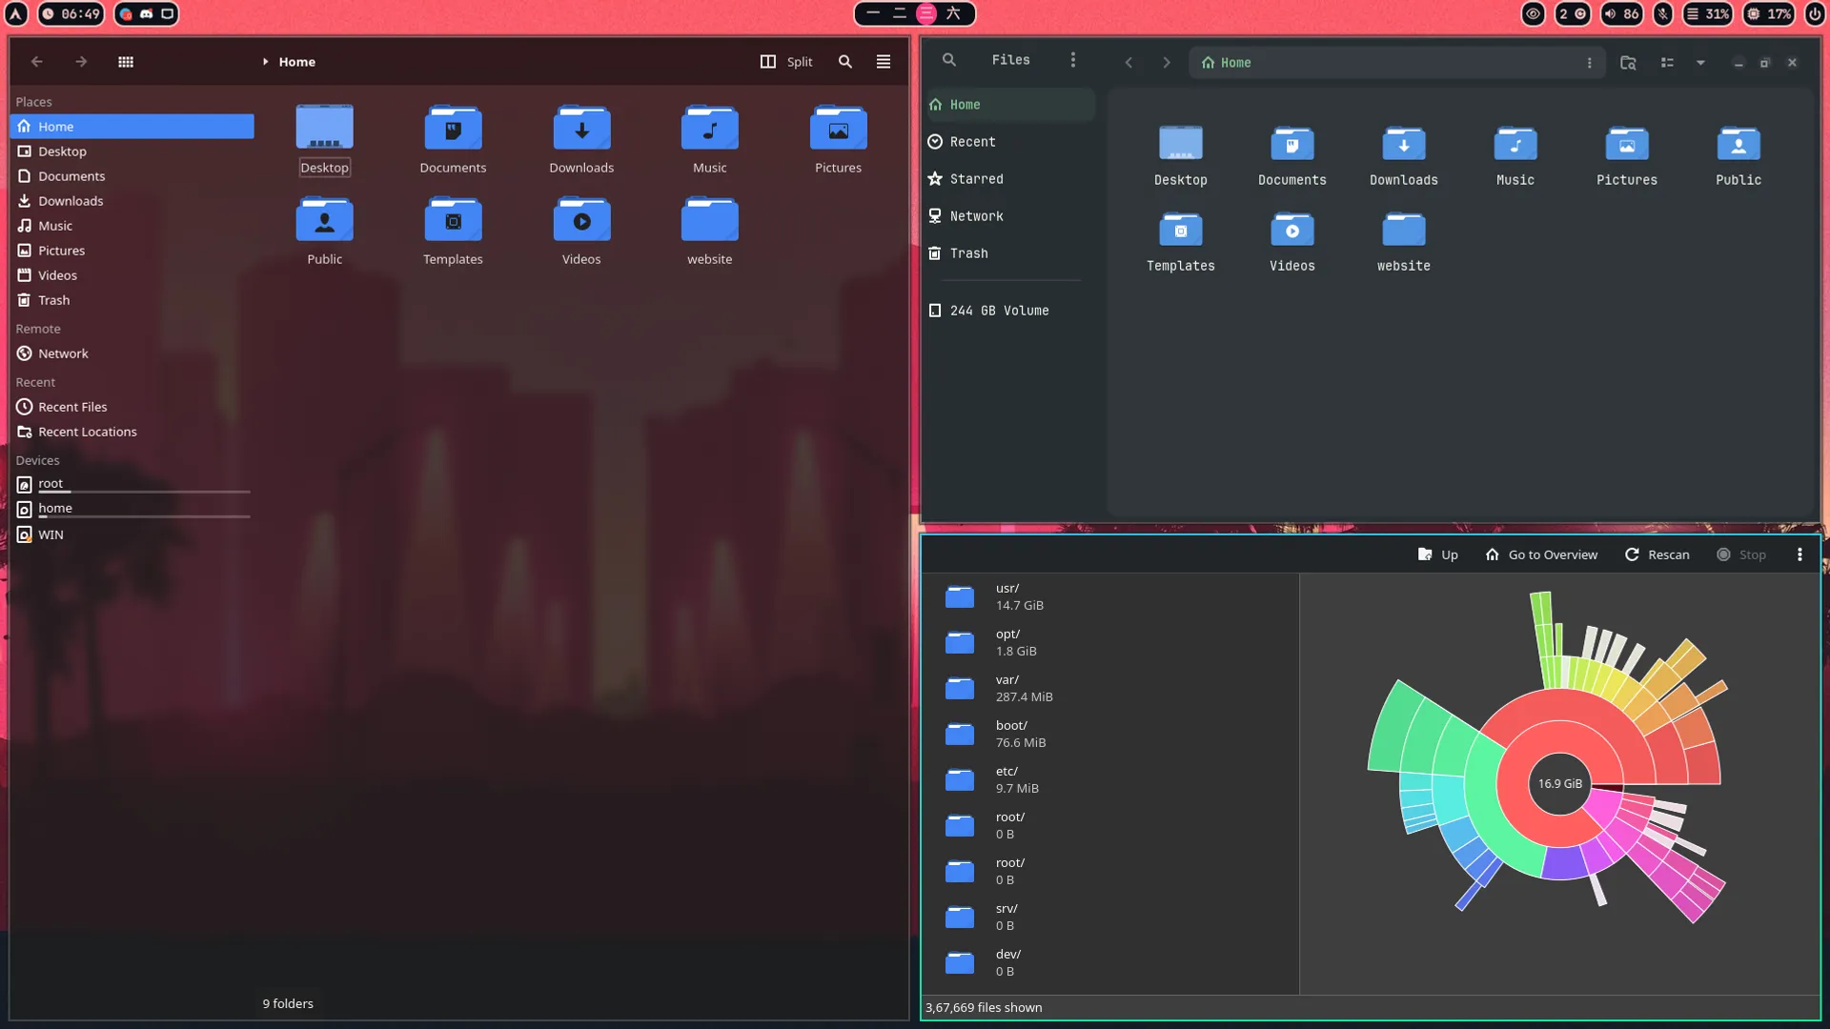The height and width of the screenshot is (1029, 1830).
Task: Open the usr/ folder icon in Disk Usage Analyzer
Action: (960, 596)
